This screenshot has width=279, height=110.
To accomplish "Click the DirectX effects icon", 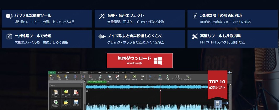I will click(134, 77).
